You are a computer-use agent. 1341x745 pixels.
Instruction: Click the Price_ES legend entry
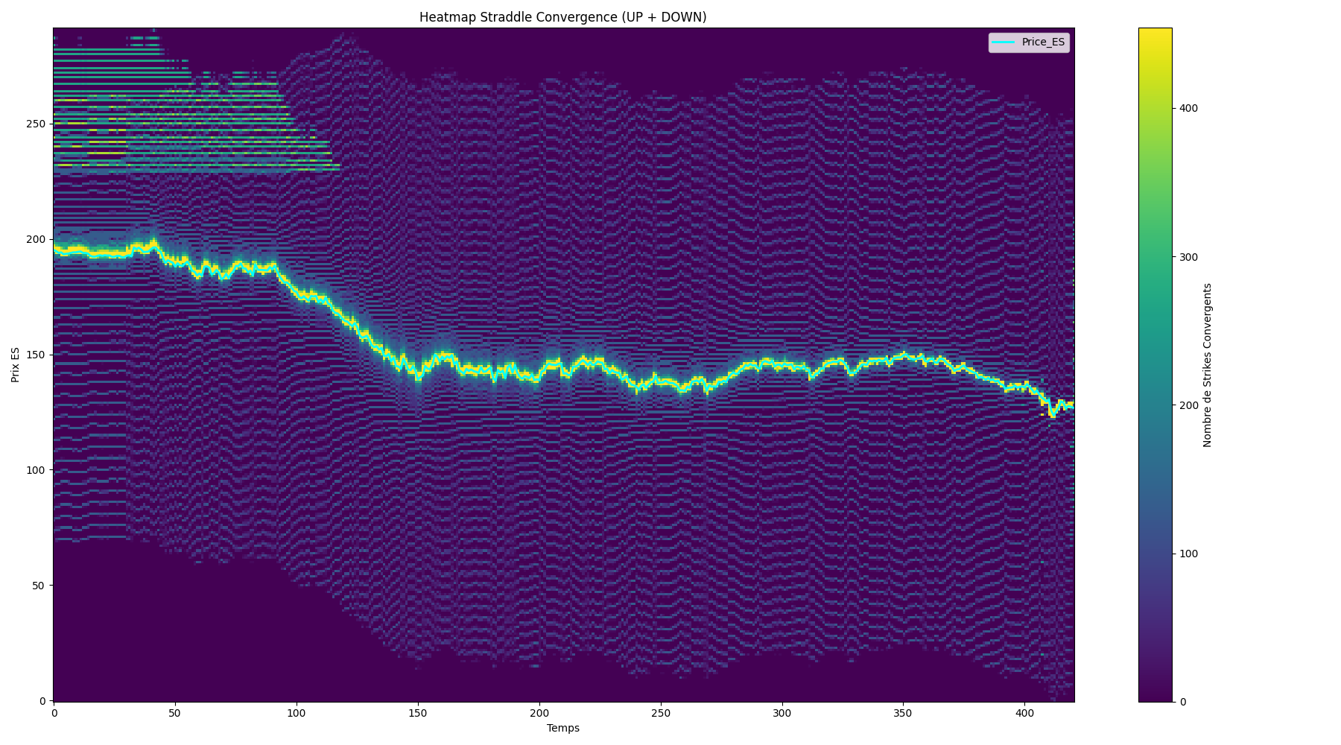coord(1029,42)
